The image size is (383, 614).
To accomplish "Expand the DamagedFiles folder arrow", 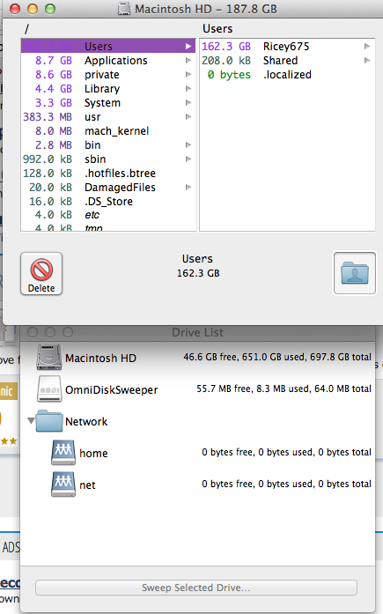I will tap(188, 187).
